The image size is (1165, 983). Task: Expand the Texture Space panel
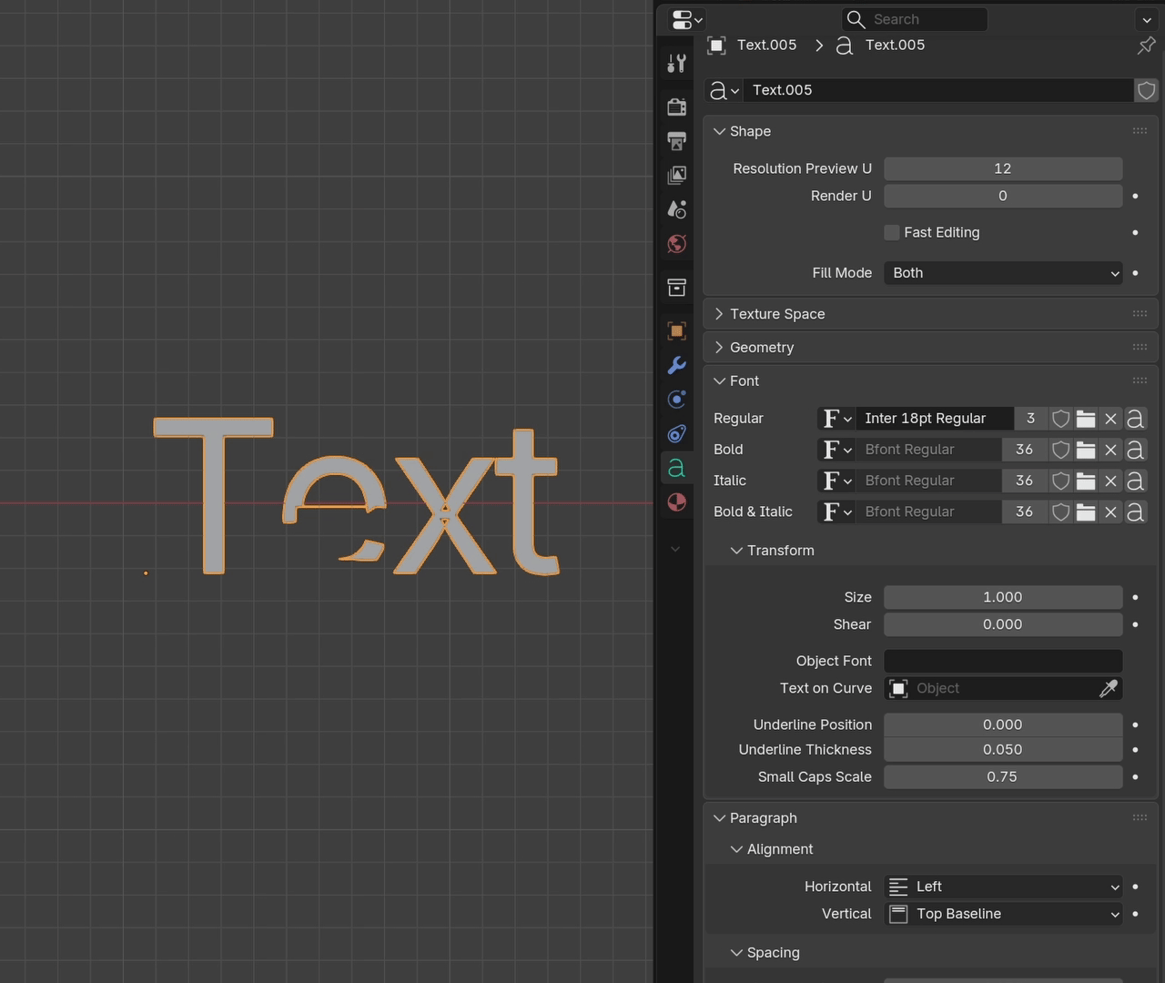929,314
